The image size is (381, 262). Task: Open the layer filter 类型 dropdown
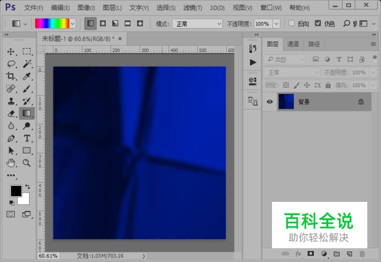pyautogui.click(x=285, y=59)
